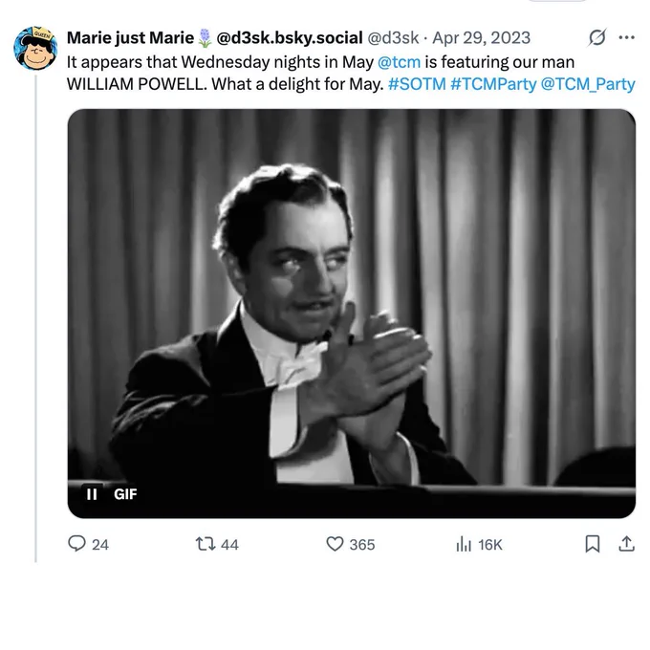The width and height of the screenshot is (650, 650).
Task: Open the three-dot more options menu
Action: click(626, 37)
